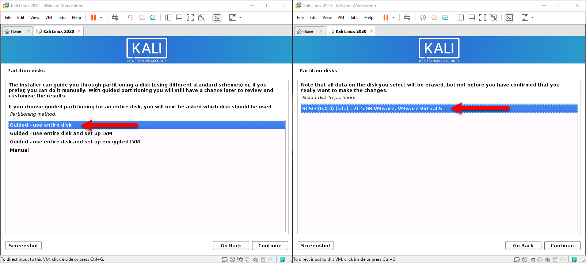Enable Unity mode icon in the right window

tap(494, 18)
